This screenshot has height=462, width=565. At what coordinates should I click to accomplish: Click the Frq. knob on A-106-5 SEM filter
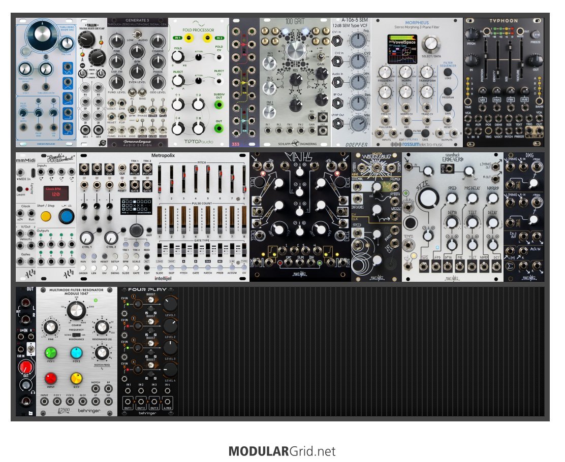pyautogui.click(x=357, y=41)
